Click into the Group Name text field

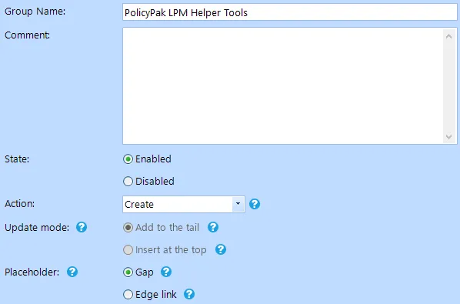[x=290, y=12]
